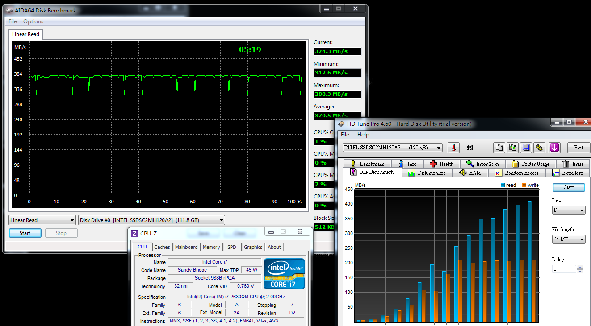The image size is (591, 326).
Task: Click the AIDA64 Disk Benchmark title bar icon
Action: click(8, 10)
